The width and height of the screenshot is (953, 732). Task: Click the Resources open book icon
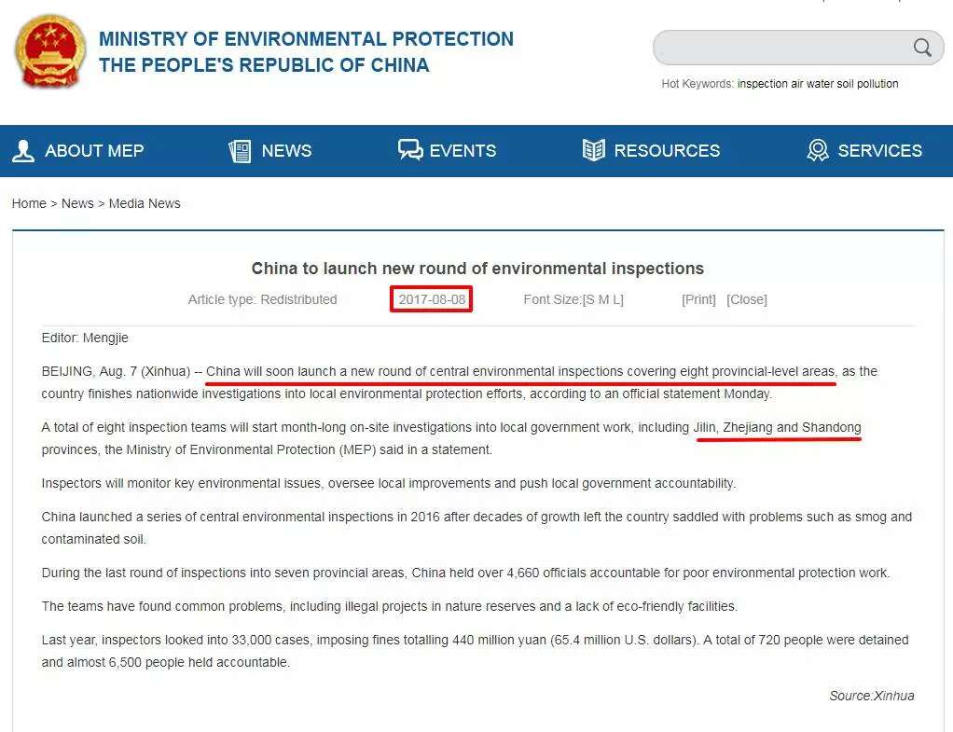click(x=593, y=151)
